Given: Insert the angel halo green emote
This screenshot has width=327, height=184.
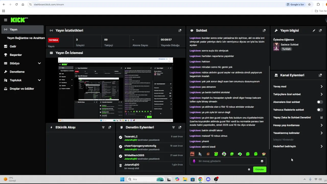Looking at the screenshot, I should click(216, 154).
